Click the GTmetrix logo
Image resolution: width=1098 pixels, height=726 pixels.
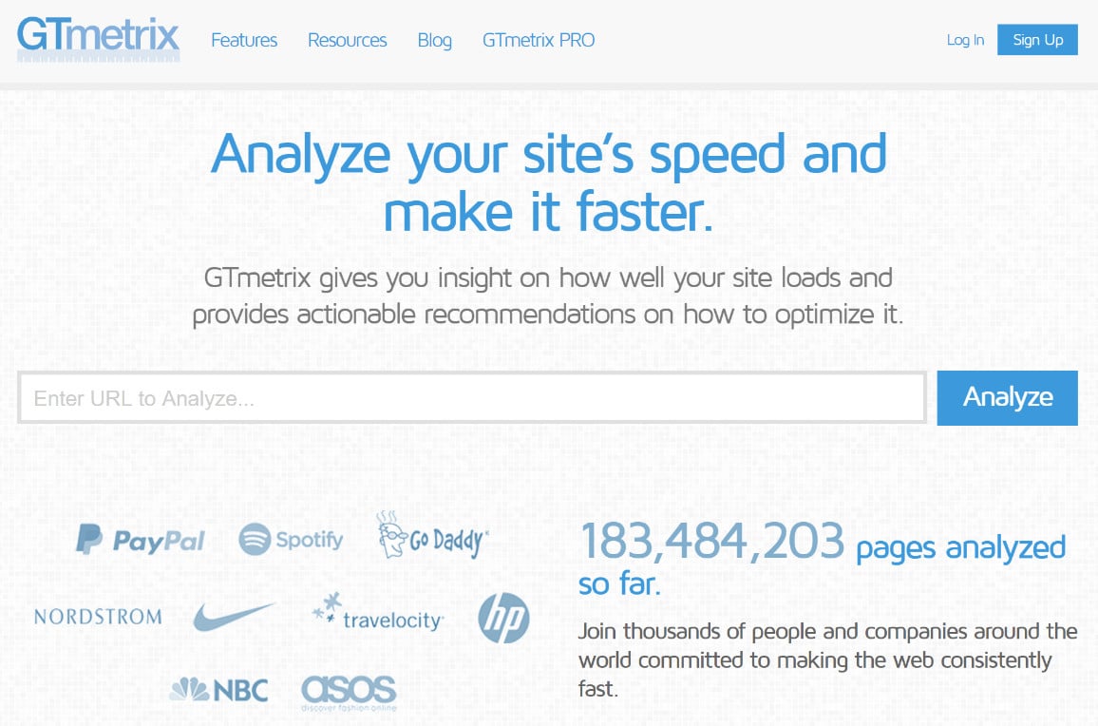coord(98,39)
